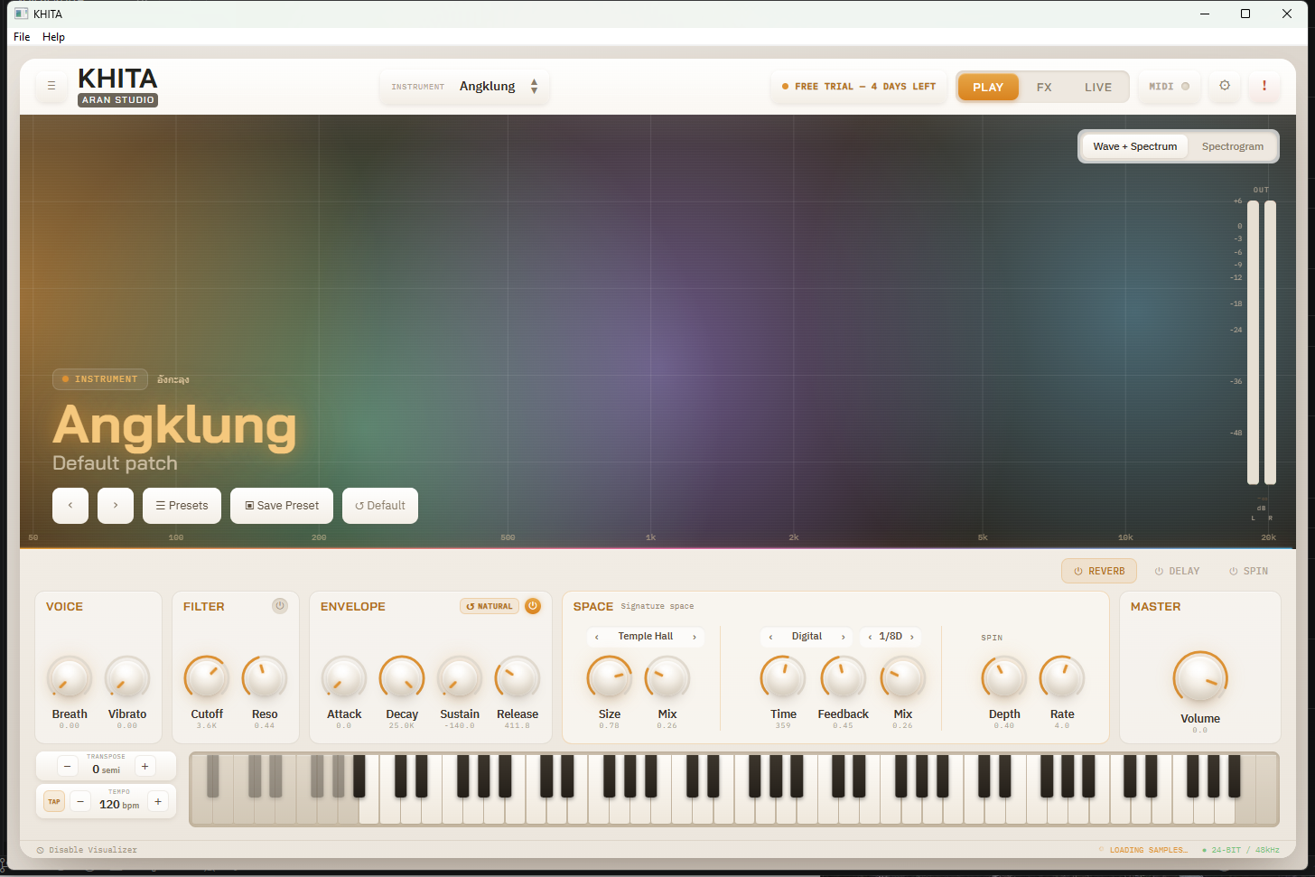Viewport: 1315px width, 877px height.
Task: Click the Default patch subtitle text
Action: point(115,463)
